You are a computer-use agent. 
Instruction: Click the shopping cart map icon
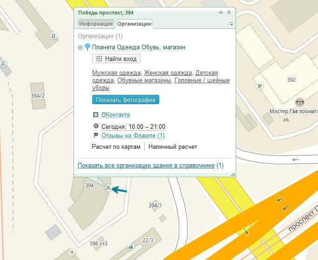260,86
